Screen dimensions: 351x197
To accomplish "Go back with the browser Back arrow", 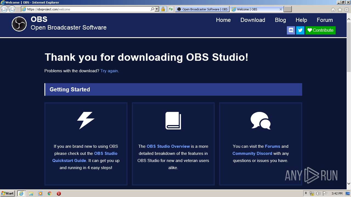I will tap(4, 9).
